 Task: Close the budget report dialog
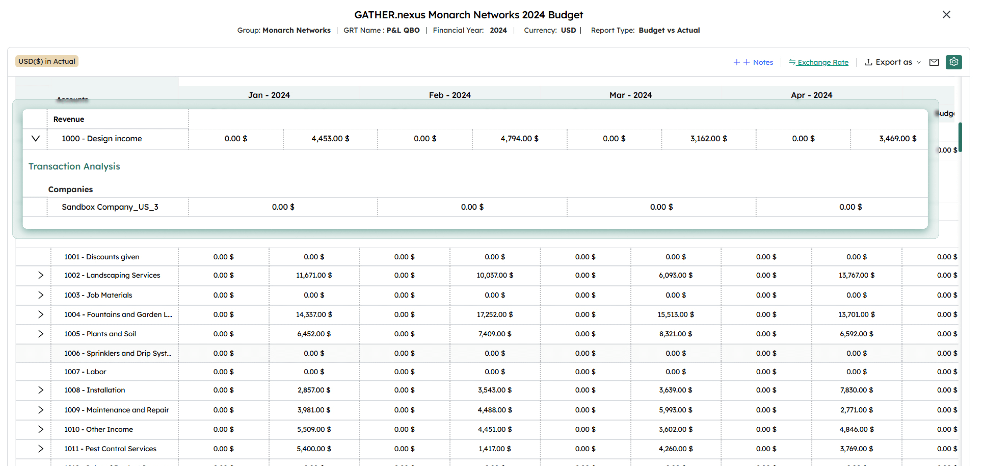pyautogui.click(x=946, y=14)
